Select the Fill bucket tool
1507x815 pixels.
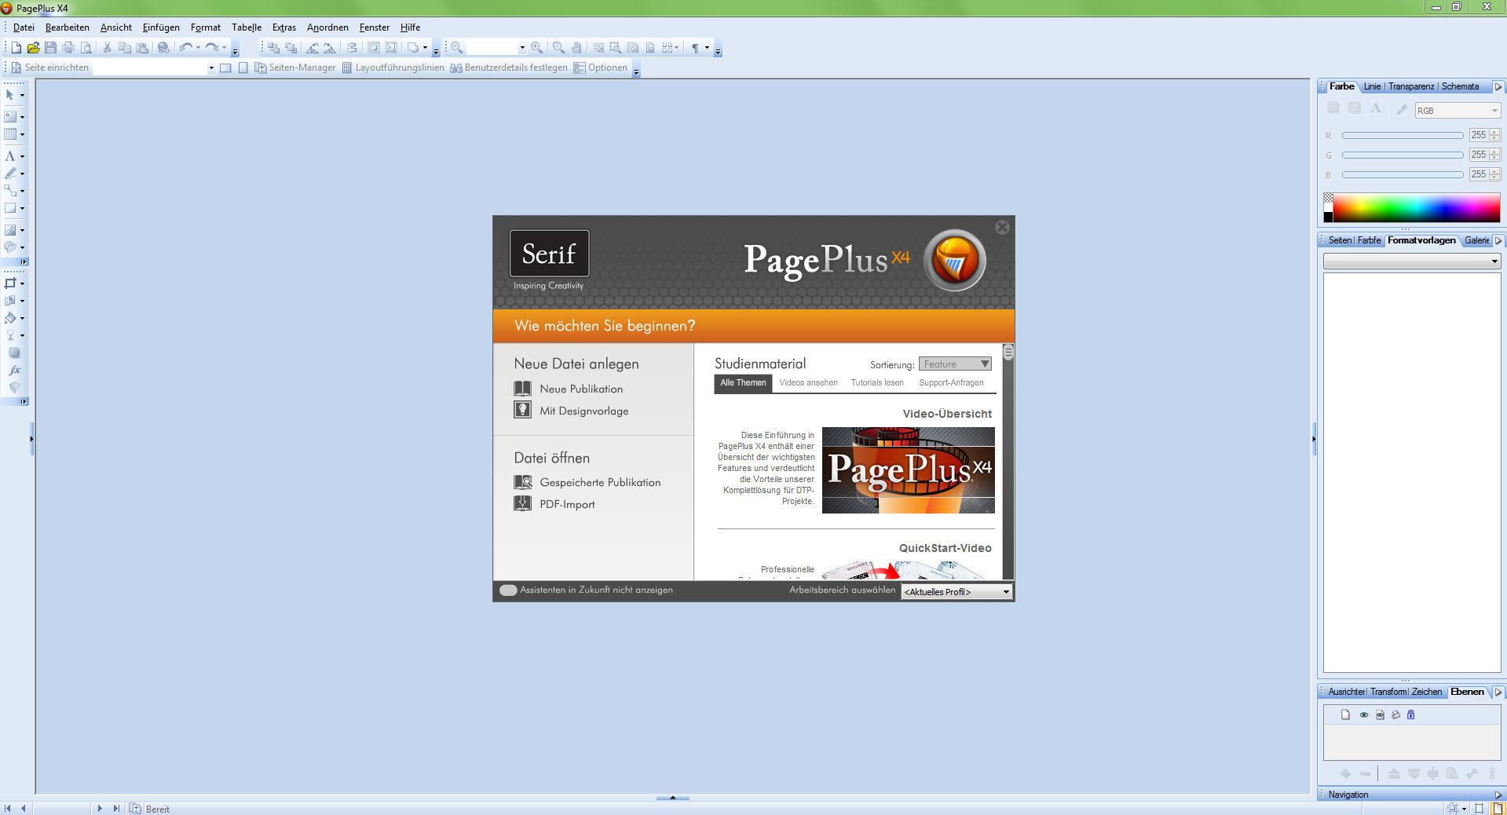tap(10, 318)
